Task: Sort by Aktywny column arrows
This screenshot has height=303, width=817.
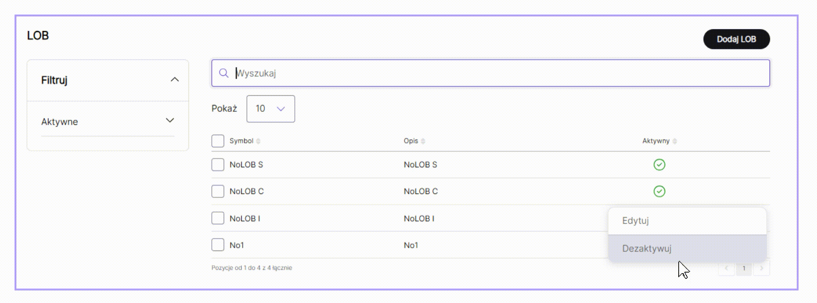Action: 674,141
